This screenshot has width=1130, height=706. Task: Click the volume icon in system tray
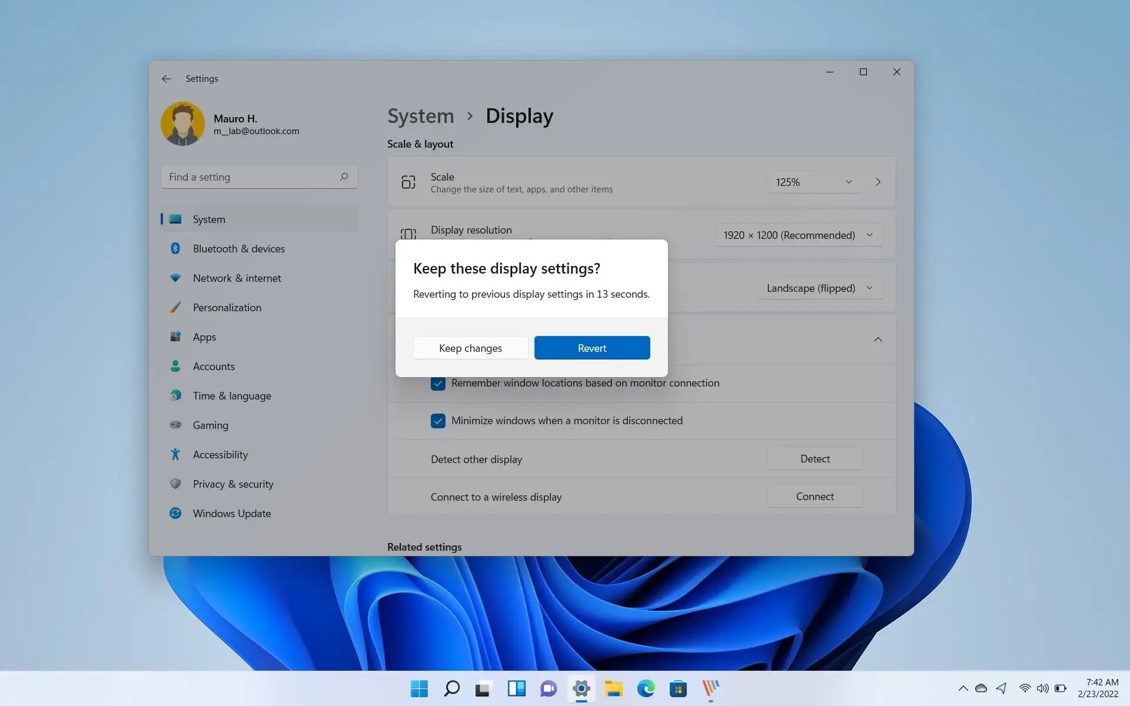(x=1042, y=688)
